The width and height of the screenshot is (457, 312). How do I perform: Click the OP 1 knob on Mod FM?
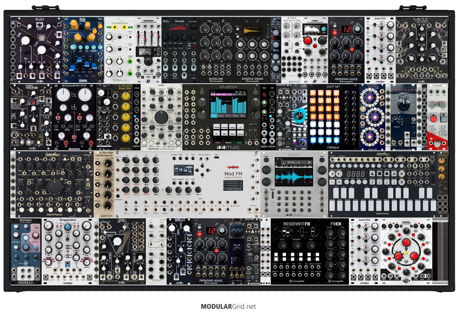tap(126, 160)
